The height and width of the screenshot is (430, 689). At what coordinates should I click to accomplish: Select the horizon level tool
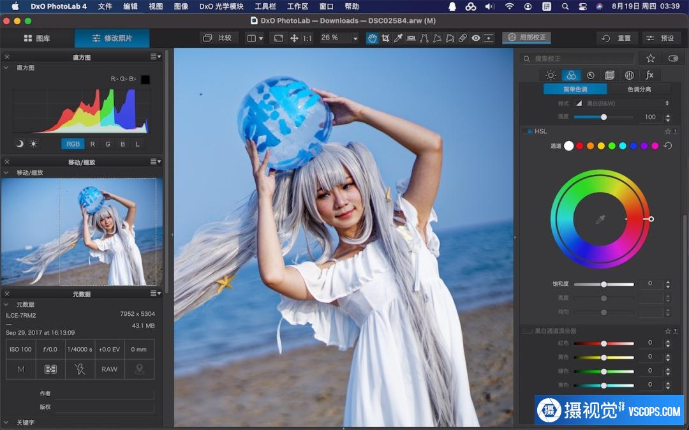411,38
